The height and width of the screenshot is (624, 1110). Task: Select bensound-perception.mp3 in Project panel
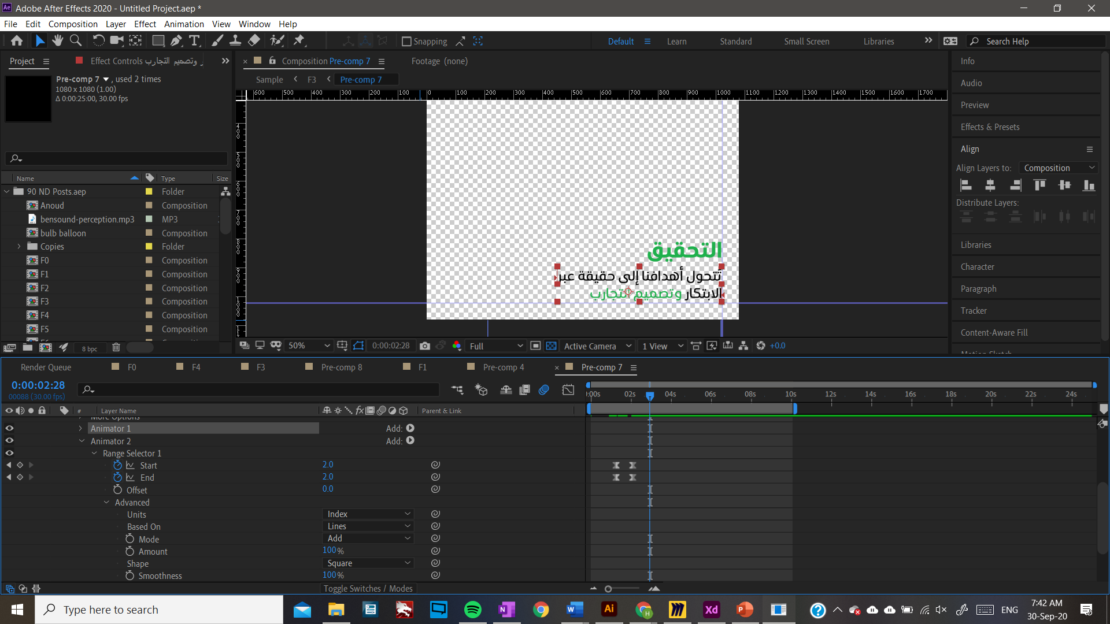click(87, 220)
